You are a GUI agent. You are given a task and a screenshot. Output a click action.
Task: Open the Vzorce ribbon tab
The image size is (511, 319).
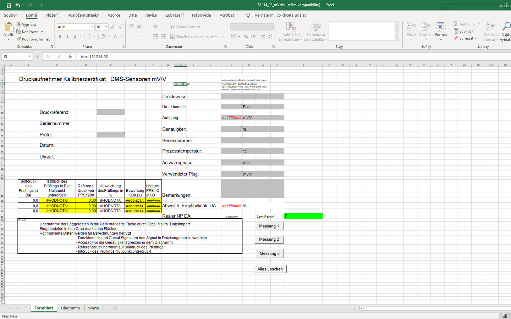tap(114, 15)
